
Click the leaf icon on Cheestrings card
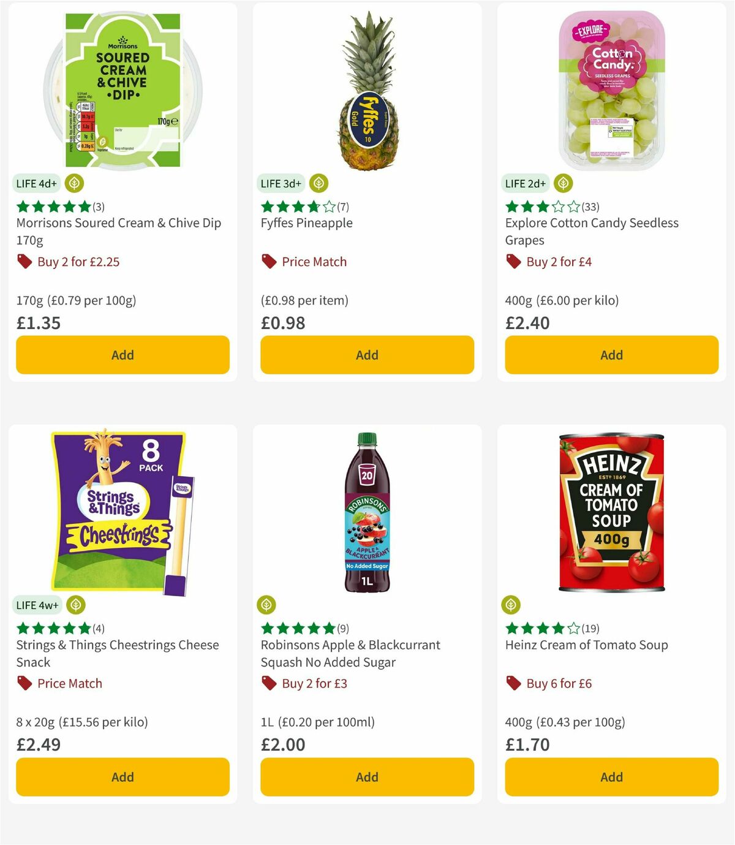click(75, 605)
